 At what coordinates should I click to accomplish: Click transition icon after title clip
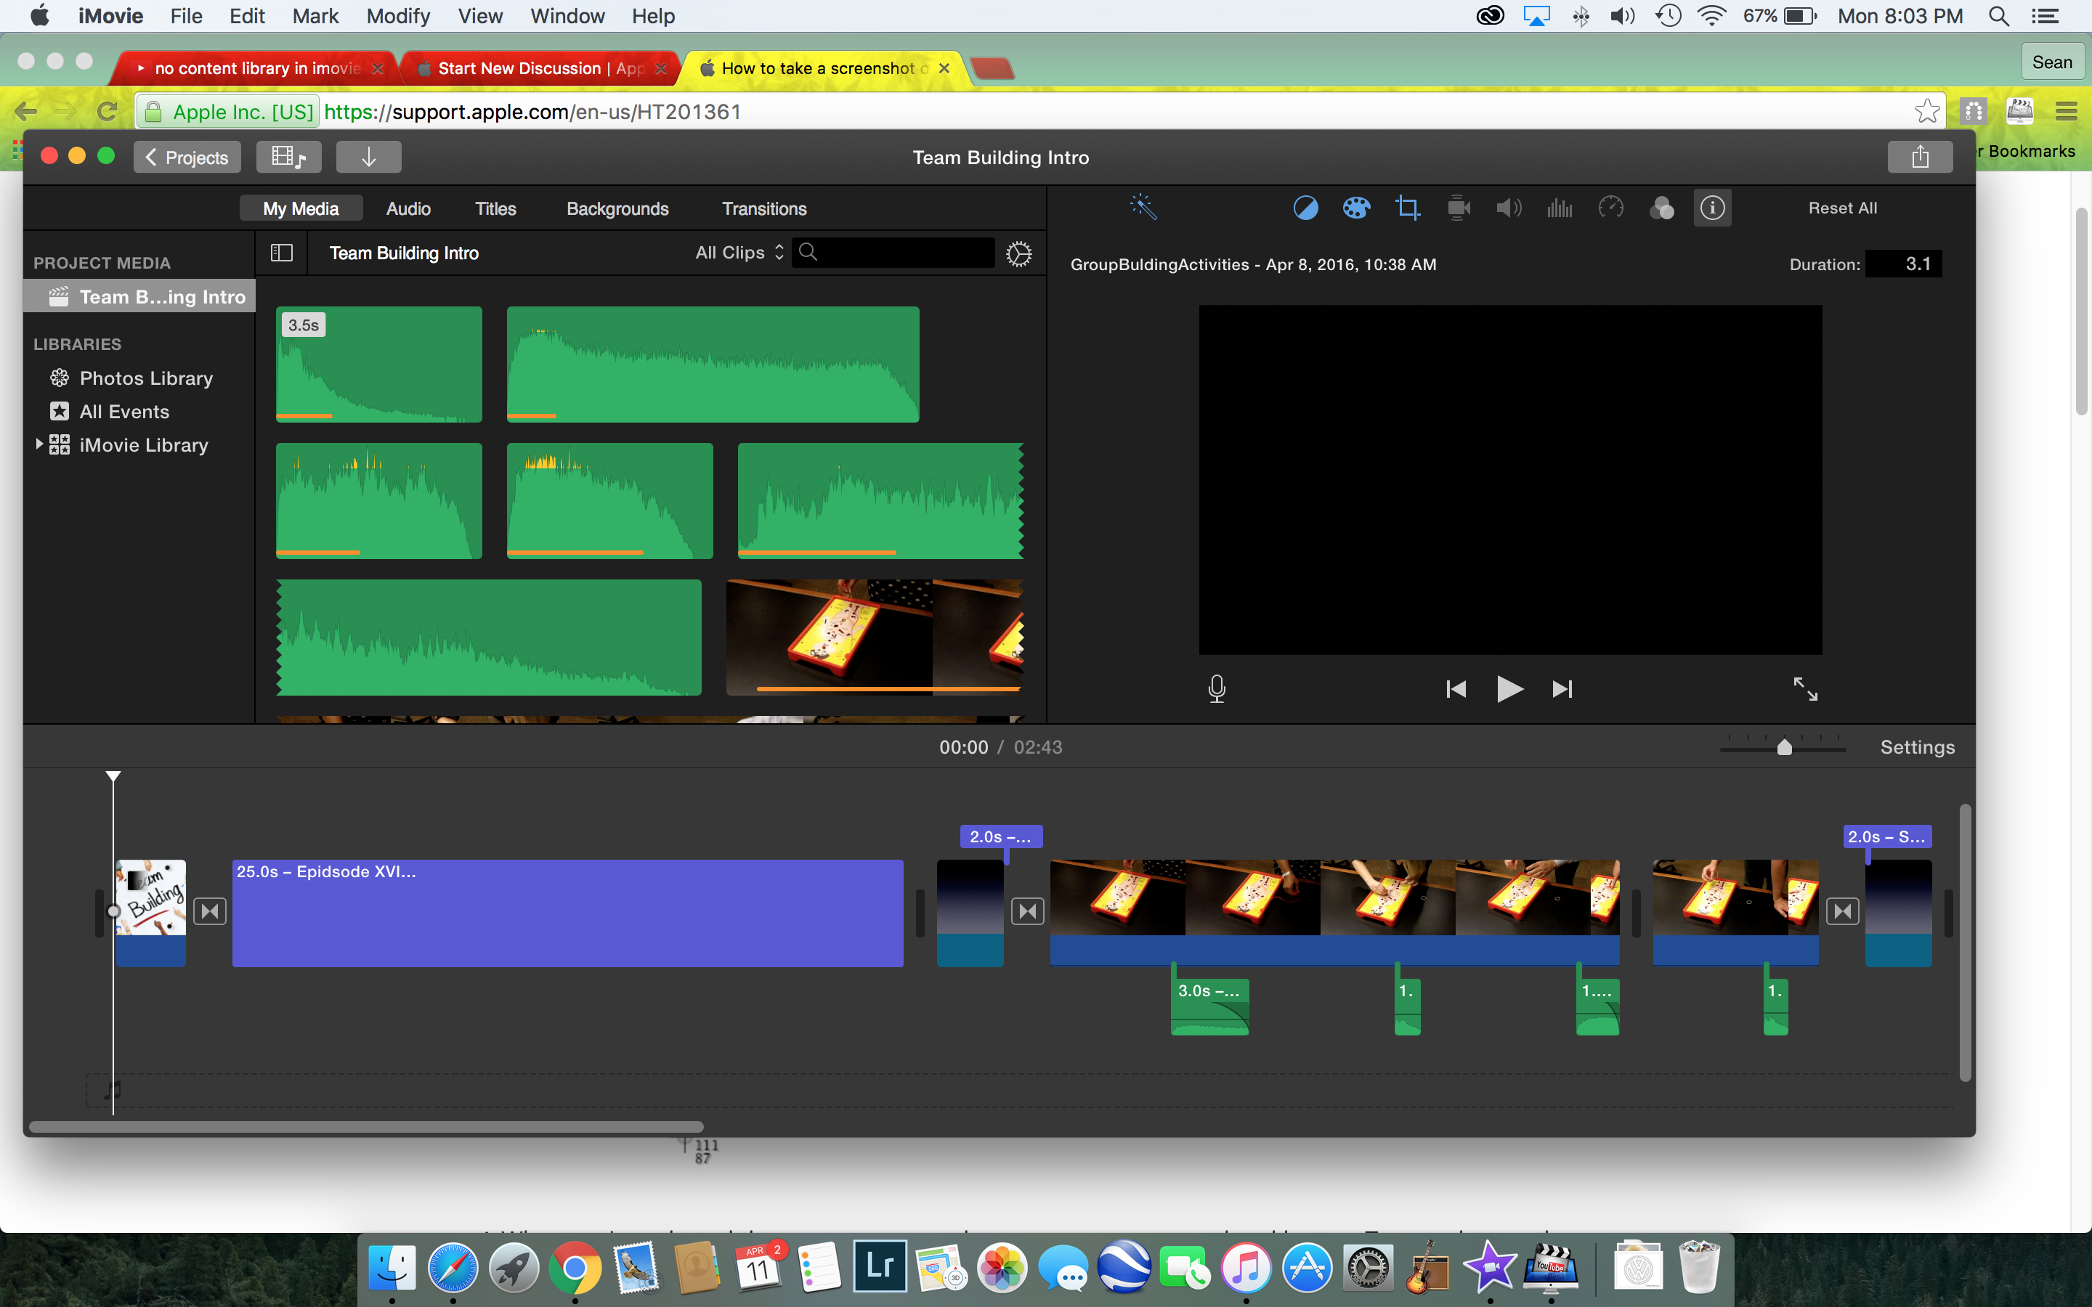(x=210, y=911)
